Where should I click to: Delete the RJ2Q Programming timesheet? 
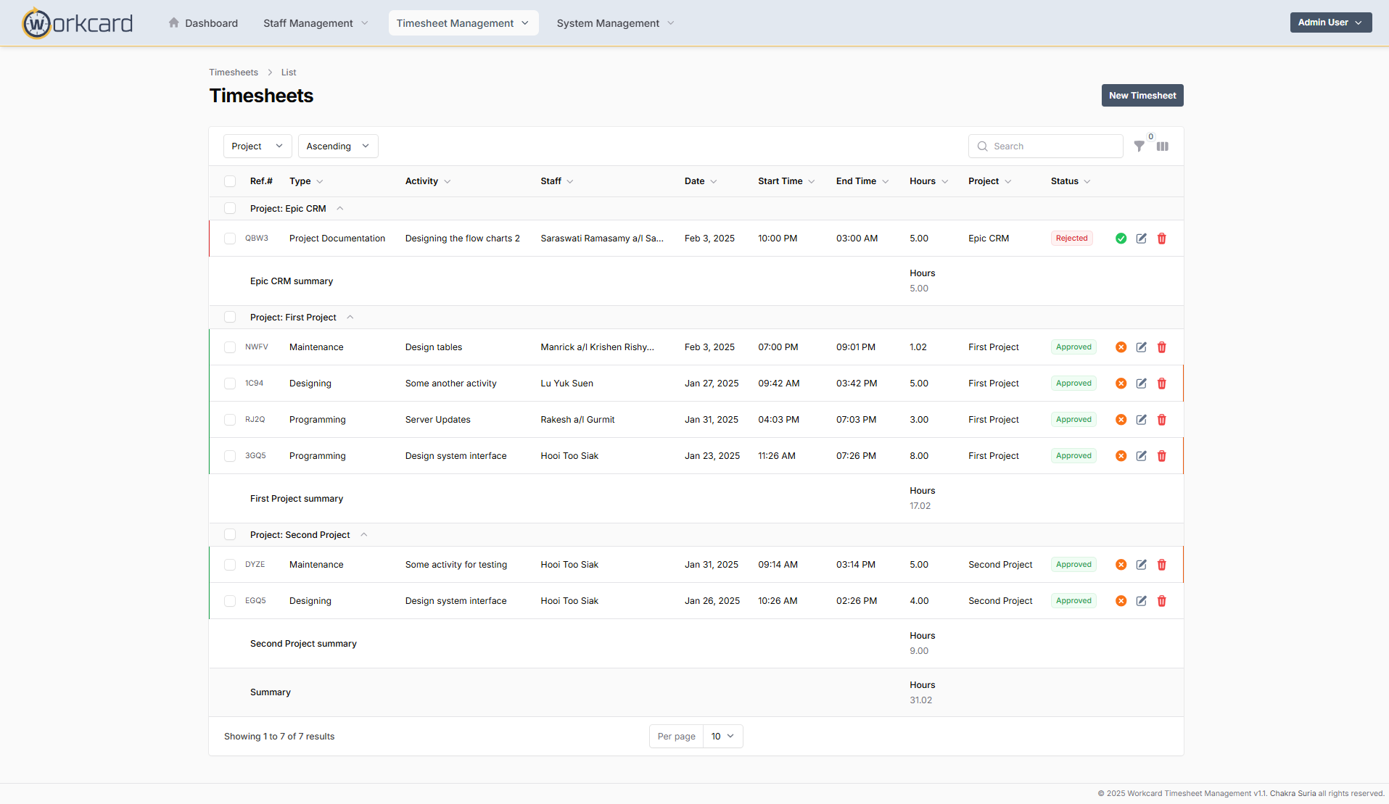pyautogui.click(x=1161, y=420)
